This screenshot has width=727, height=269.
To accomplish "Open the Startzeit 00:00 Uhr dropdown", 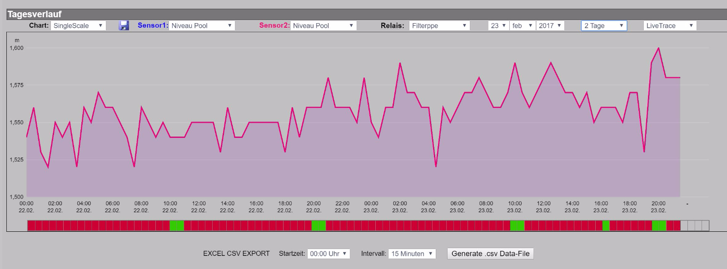I will pyautogui.click(x=329, y=254).
